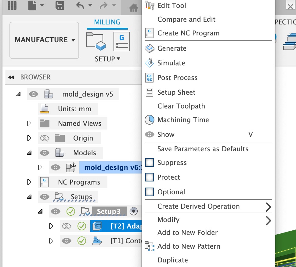Redo the last action

click(103, 5)
